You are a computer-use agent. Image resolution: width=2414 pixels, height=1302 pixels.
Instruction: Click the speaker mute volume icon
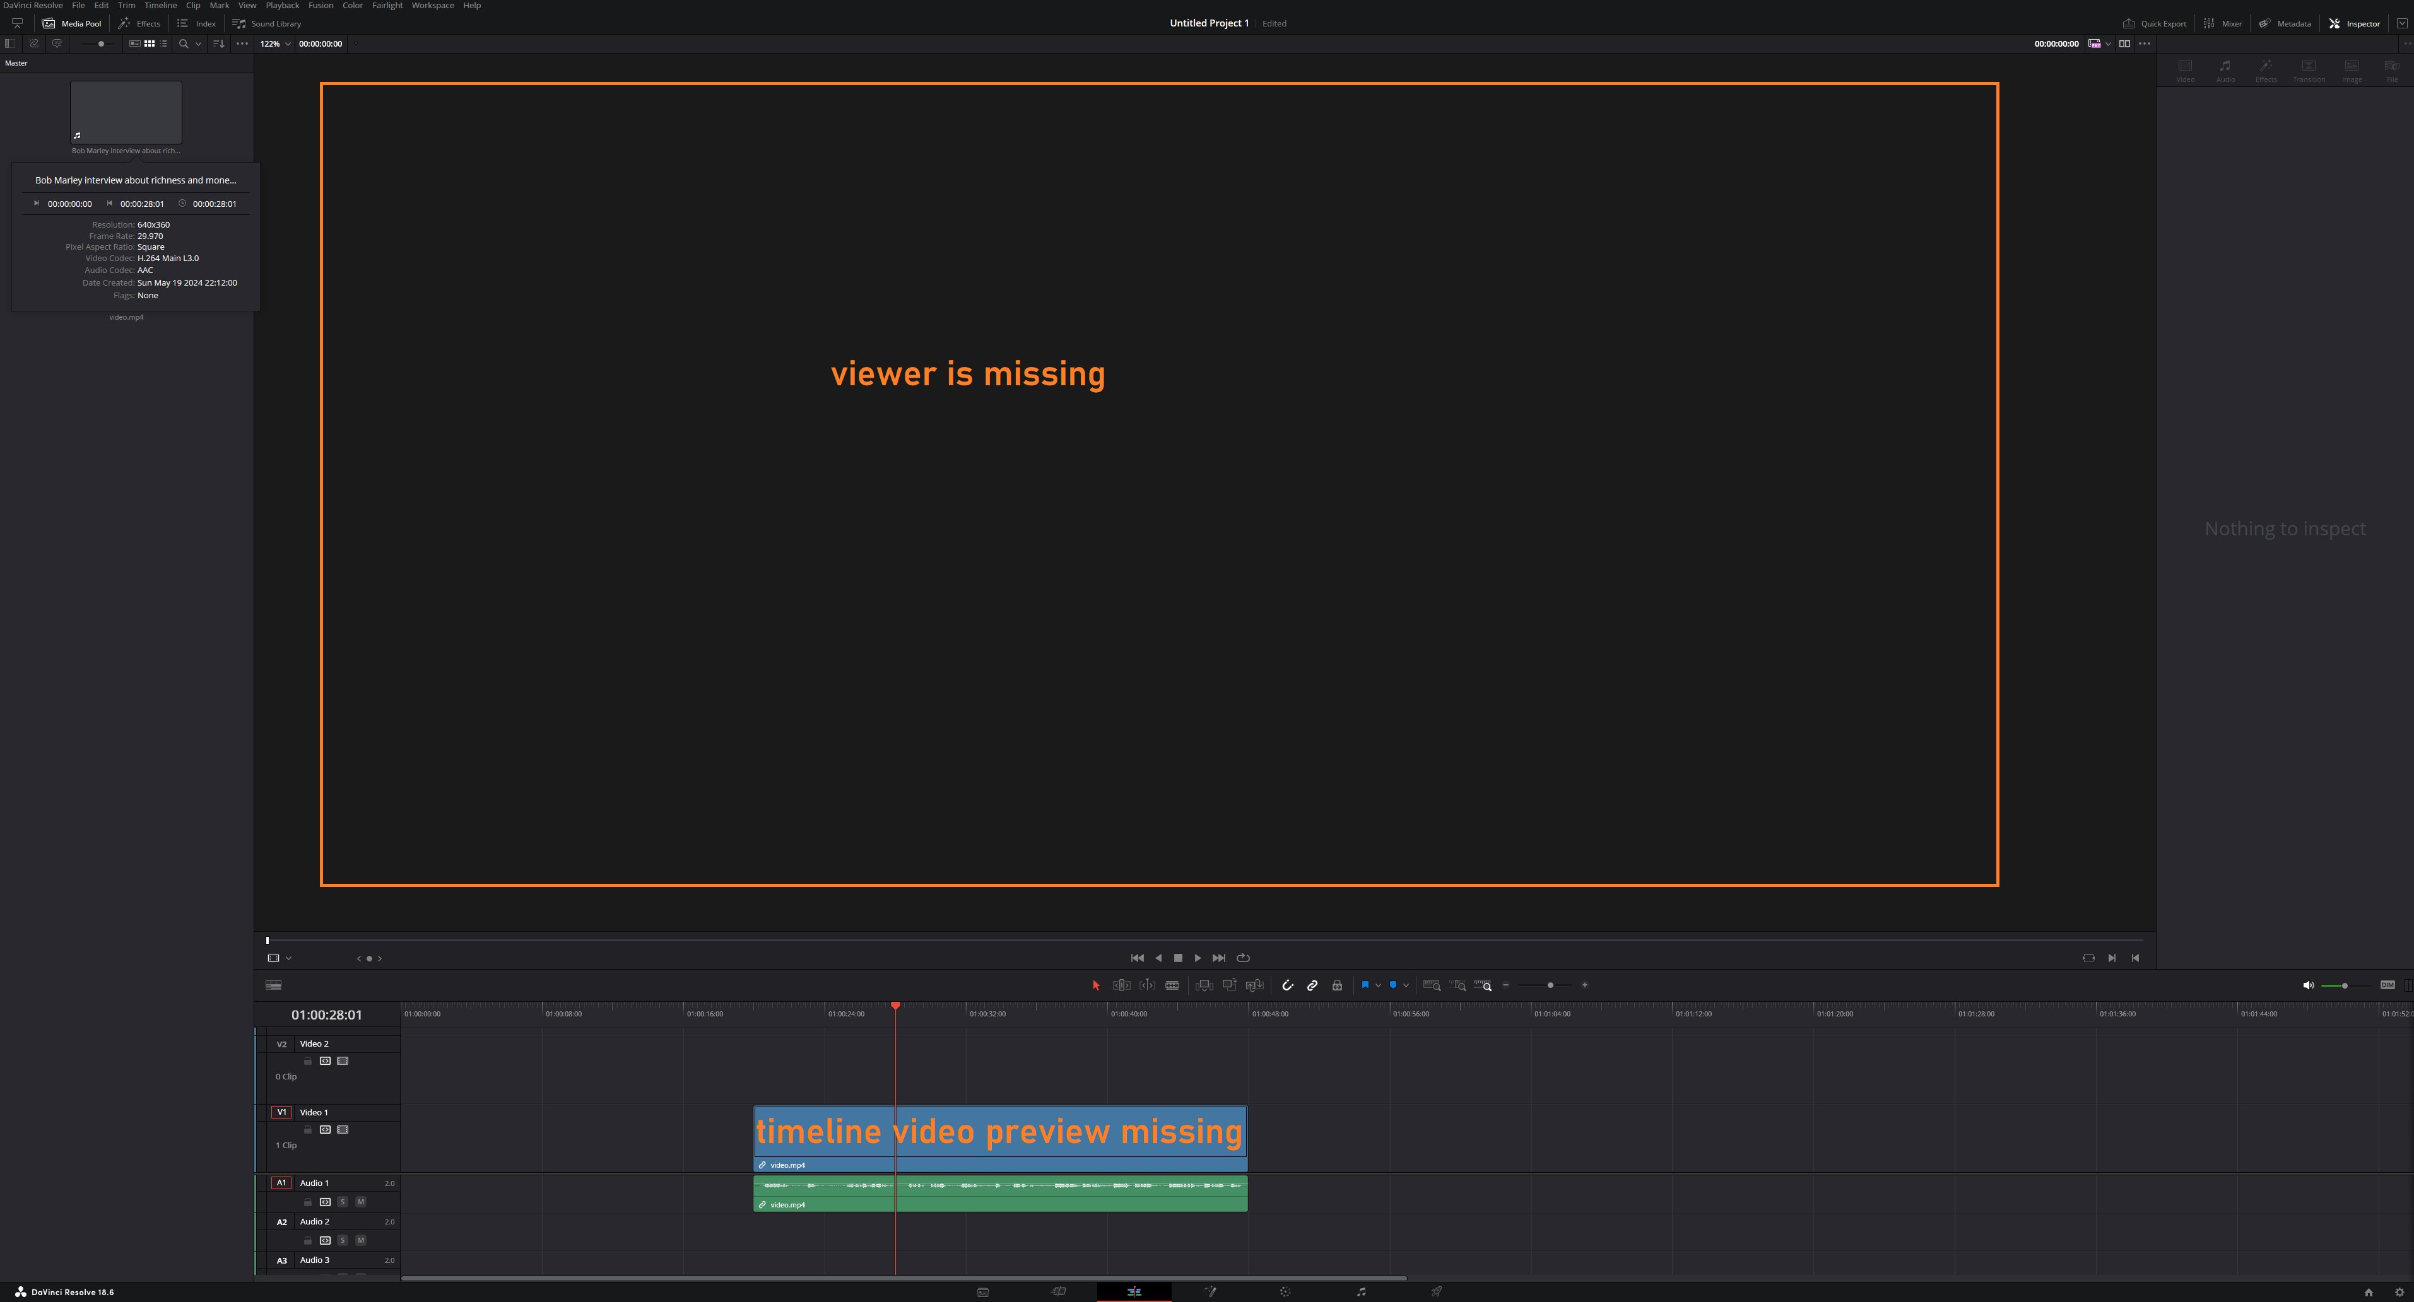[x=2308, y=985]
